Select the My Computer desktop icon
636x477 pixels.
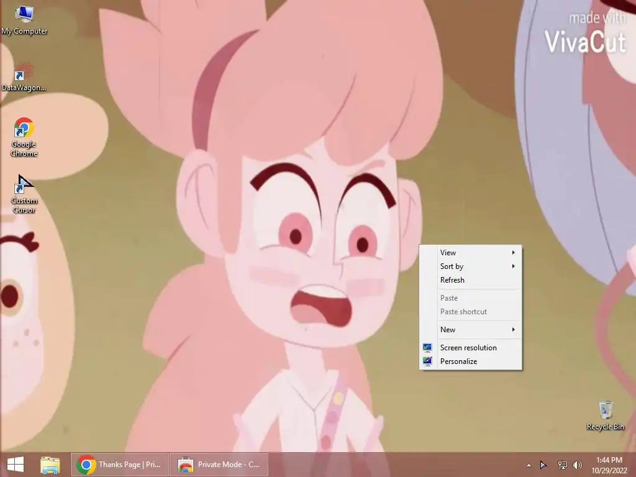coord(24,20)
